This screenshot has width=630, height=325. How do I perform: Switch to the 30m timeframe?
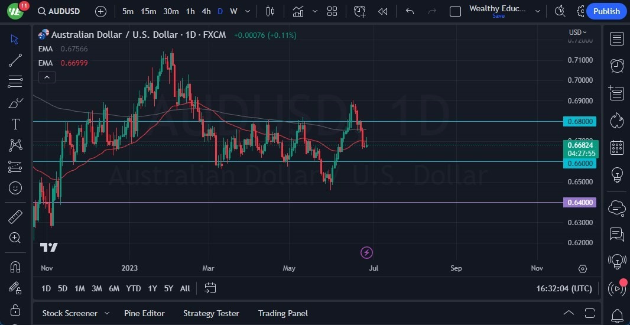[x=171, y=12]
